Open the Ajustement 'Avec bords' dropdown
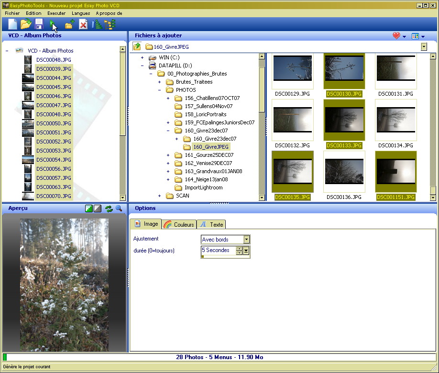Screen dimensions: 439x373 [x=246, y=239]
